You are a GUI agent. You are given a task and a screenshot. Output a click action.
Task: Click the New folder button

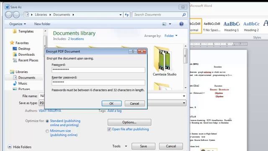(x=42, y=24)
